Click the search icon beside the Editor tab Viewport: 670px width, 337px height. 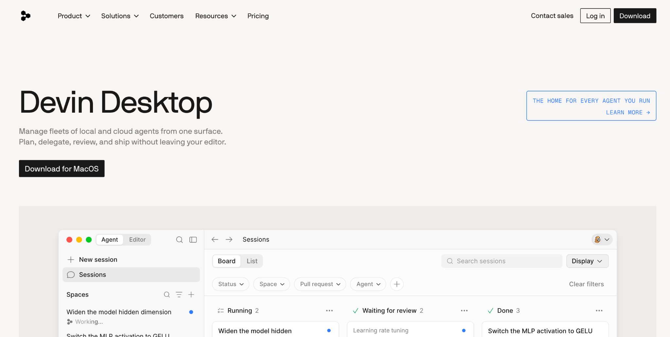point(180,240)
